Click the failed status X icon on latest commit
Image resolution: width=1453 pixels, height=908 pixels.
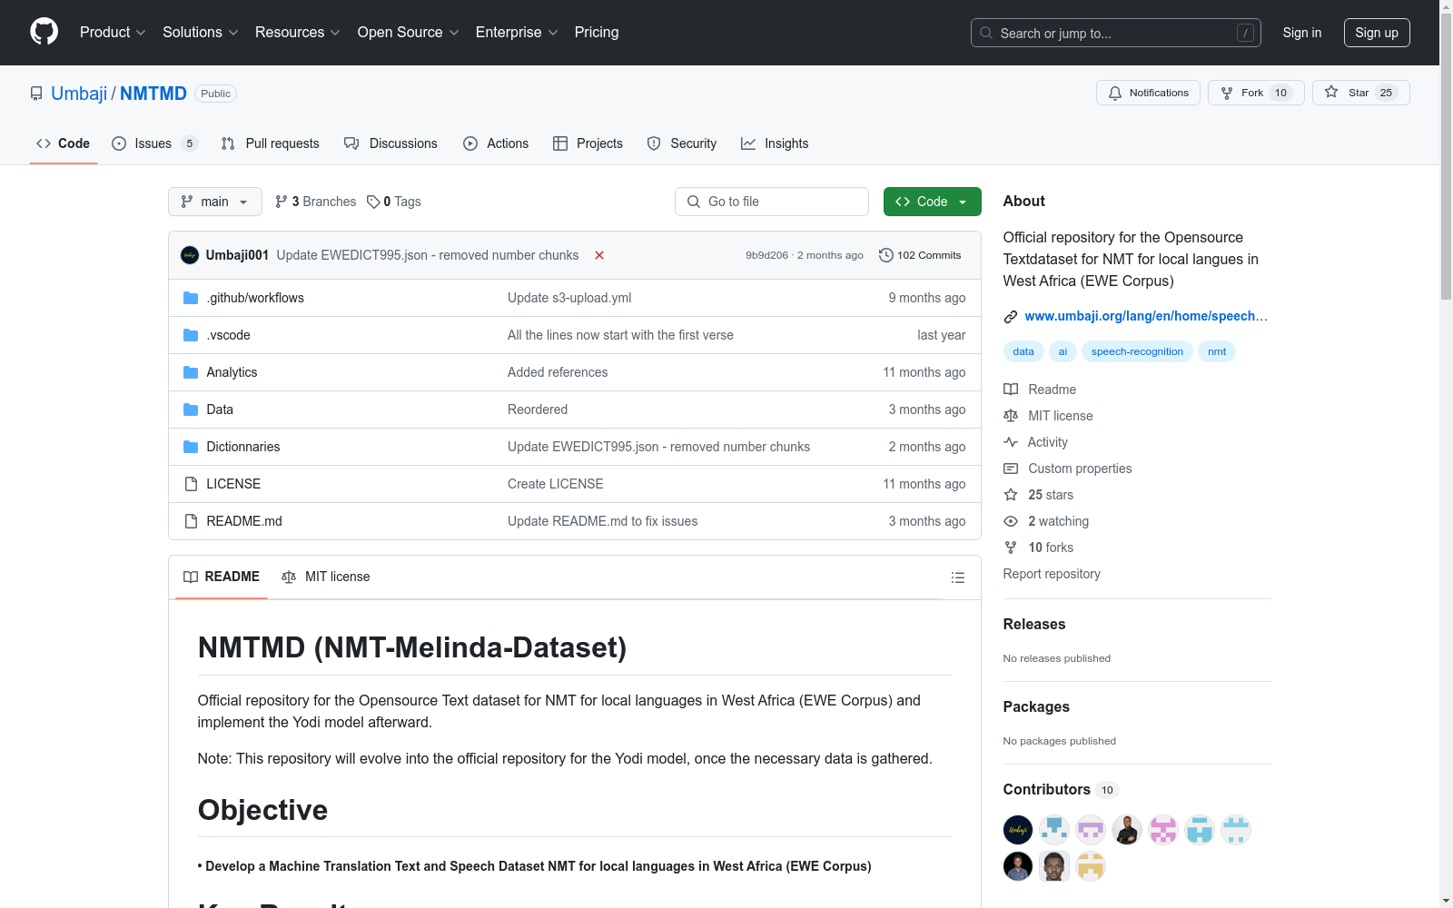pyautogui.click(x=599, y=255)
